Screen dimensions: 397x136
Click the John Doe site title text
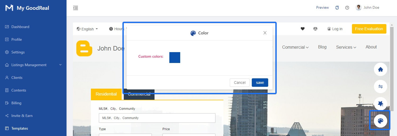(x=111, y=48)
